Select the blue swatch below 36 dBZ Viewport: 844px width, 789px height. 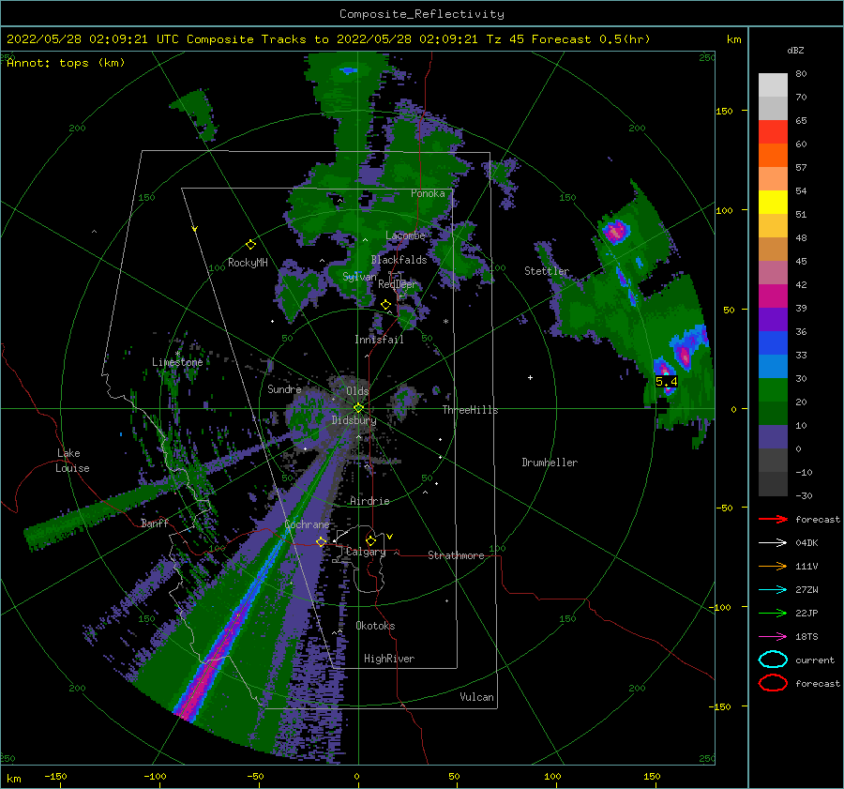tap(773, 343)
